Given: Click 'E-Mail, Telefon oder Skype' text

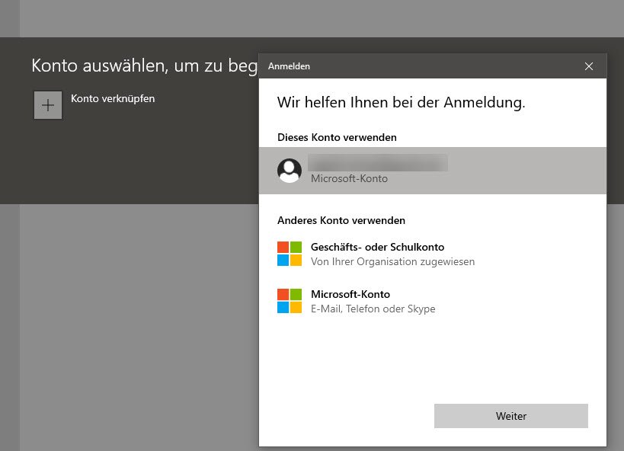Looking at the screenshot, I should click(x=373, y=309).
